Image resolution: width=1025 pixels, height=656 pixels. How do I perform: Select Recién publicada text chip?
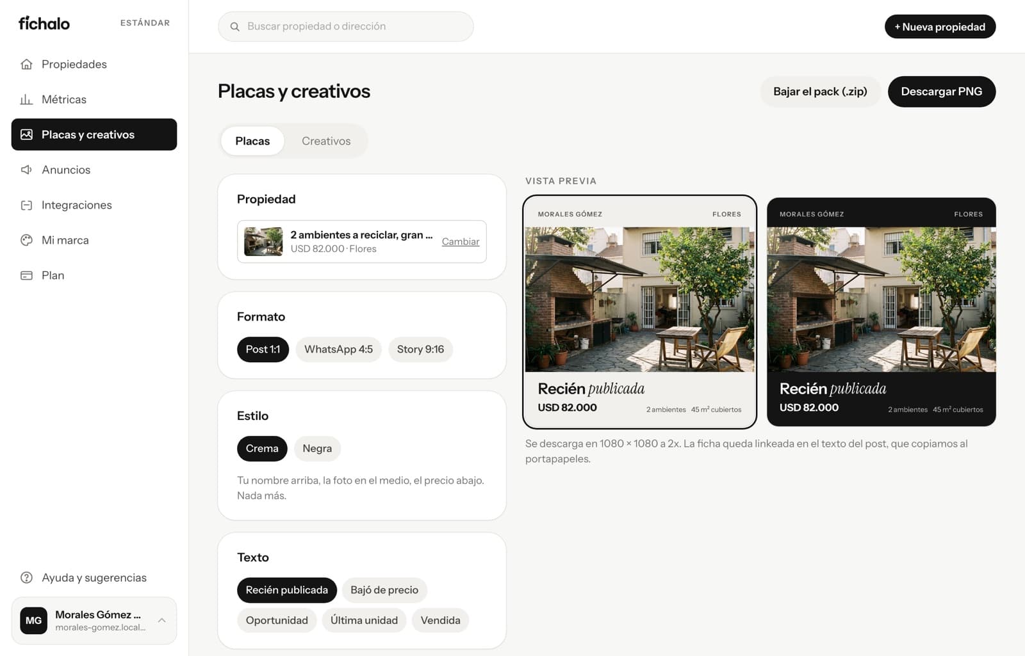coord(286,590)
